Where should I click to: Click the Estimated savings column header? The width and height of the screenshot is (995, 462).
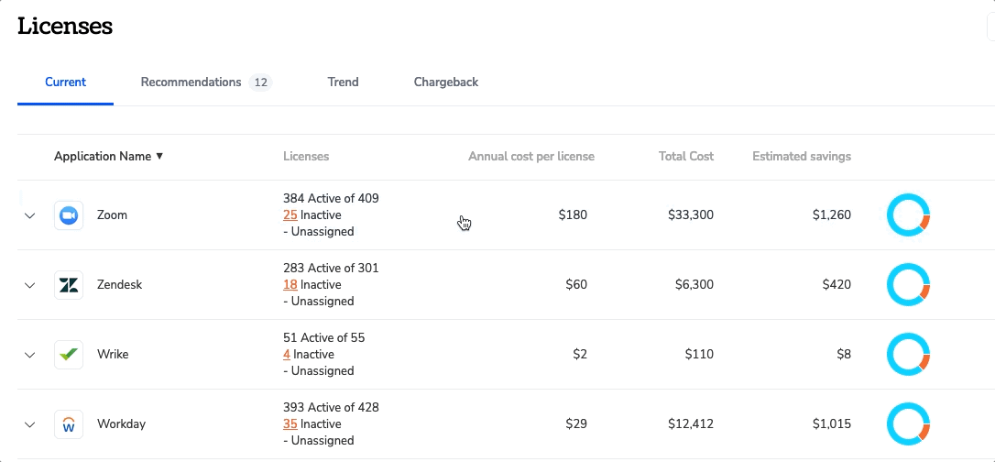[802, 156]
